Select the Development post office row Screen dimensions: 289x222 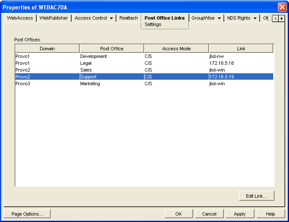(x=93, y=56)
